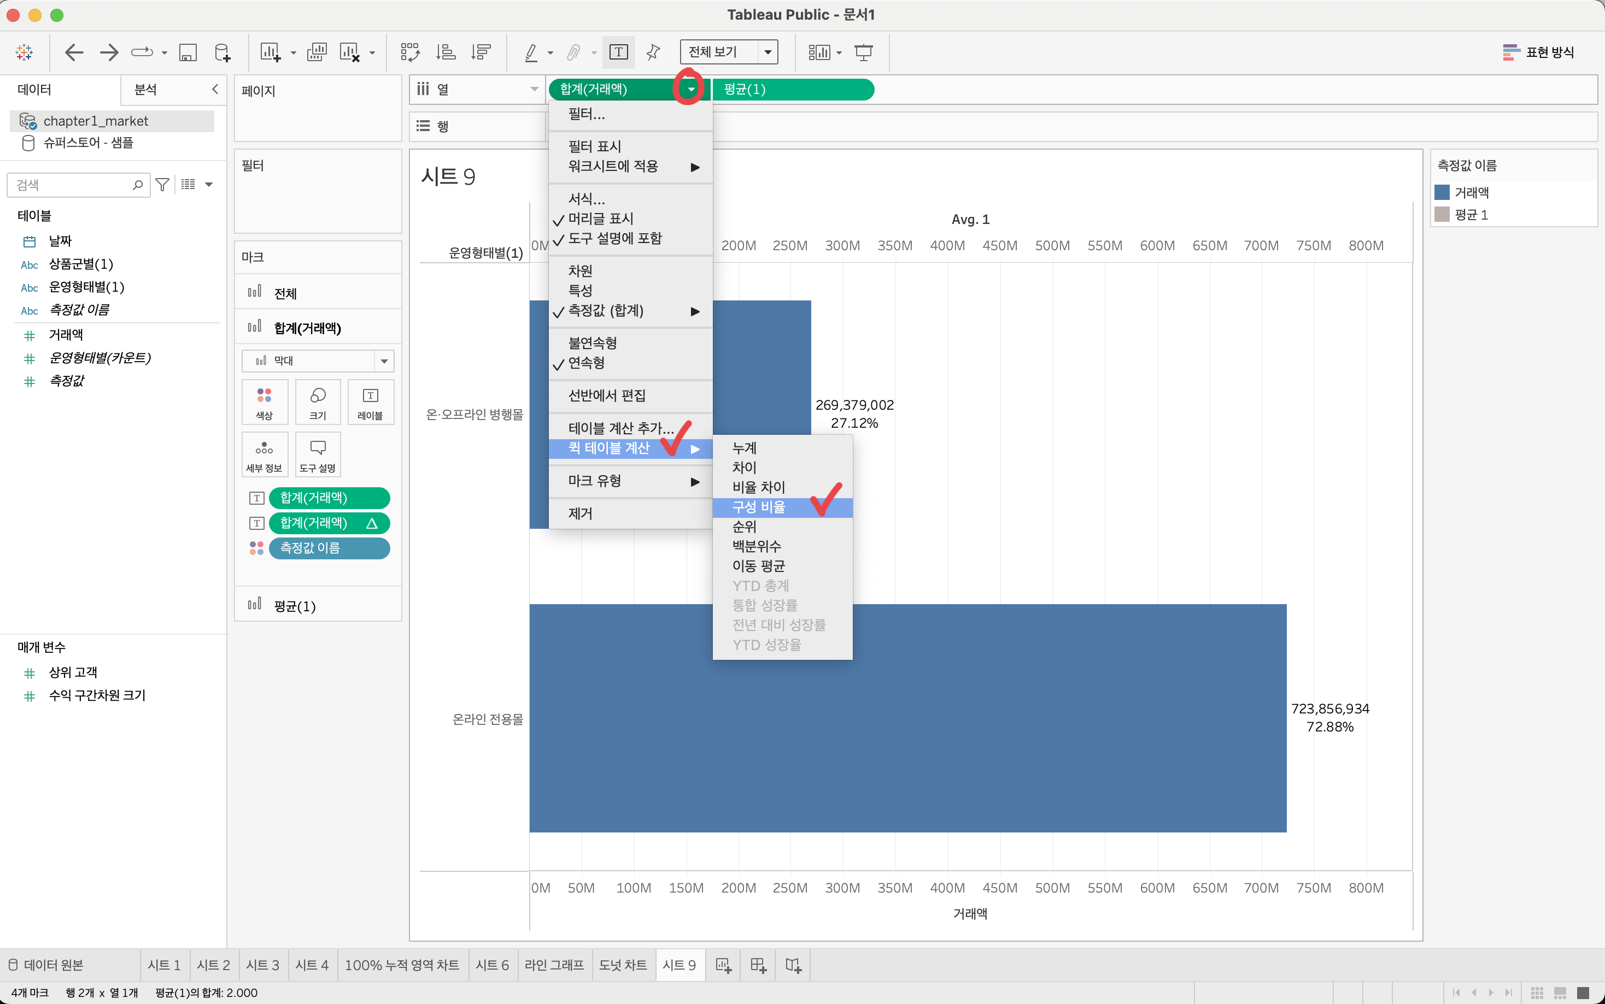Click the presentation mode icon
This screenshot has height=1004, width=1605.
click(x=863, y=52)
